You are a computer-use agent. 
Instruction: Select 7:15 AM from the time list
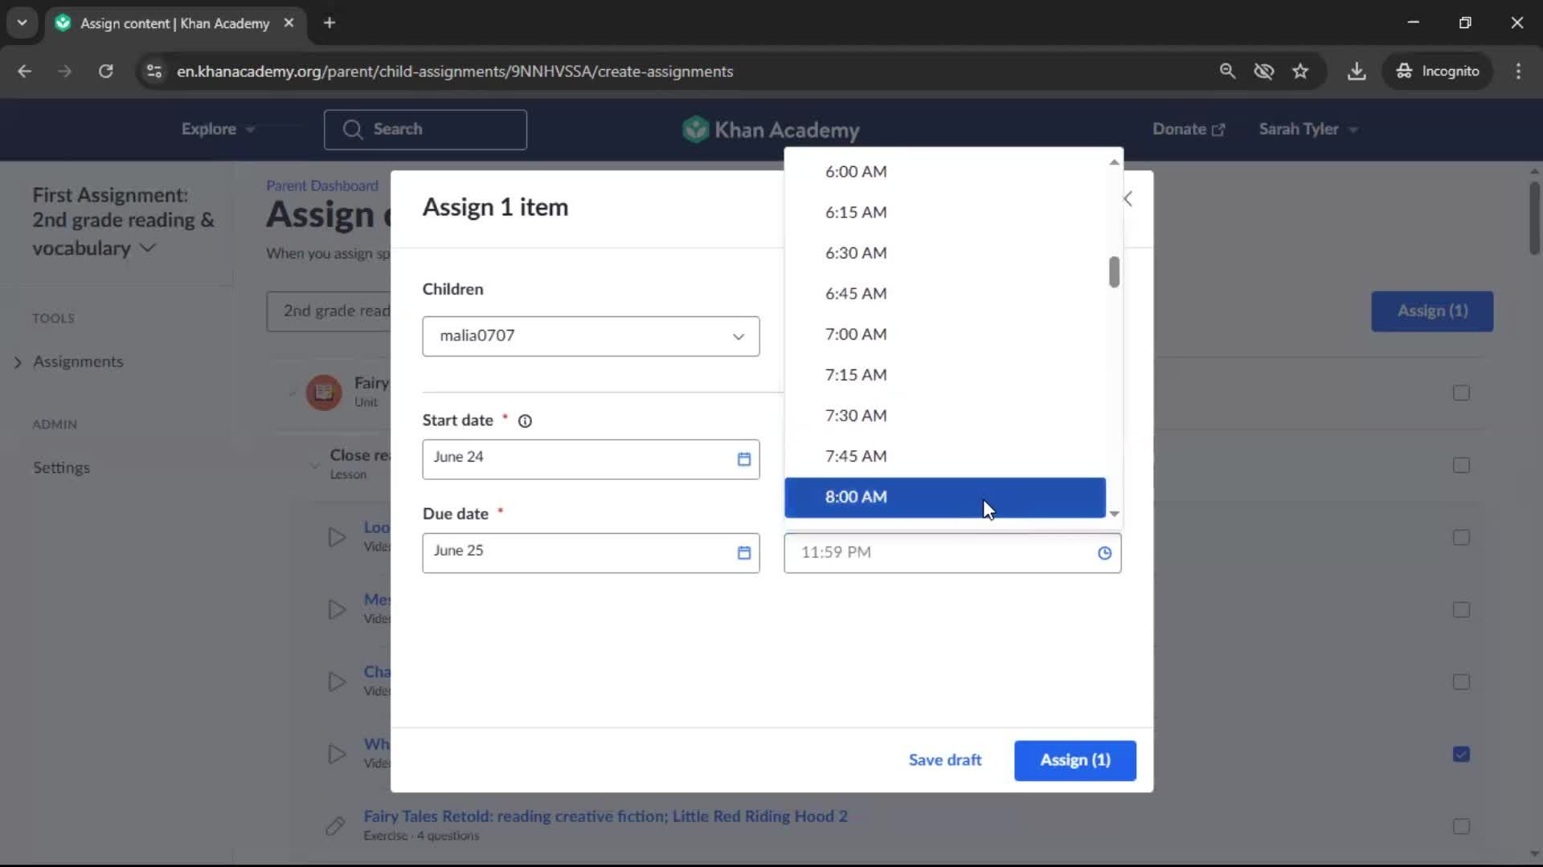(945, 375)
